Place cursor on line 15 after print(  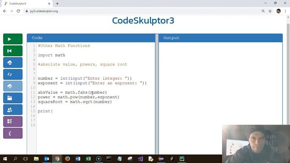(x=53, y=111)
